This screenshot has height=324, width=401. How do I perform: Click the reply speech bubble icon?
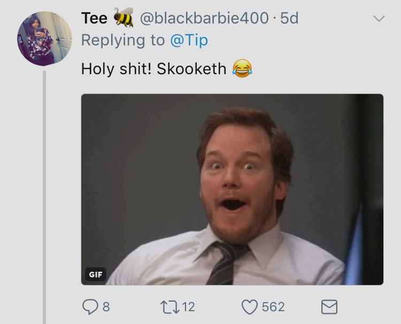coord(90,307)
